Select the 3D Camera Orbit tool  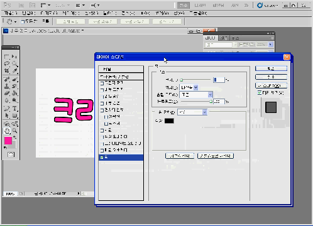14,124
